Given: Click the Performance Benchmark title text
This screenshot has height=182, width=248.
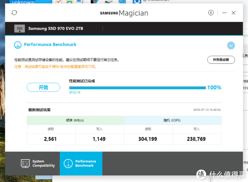Looking at the screenshot, I should (50, 45).
